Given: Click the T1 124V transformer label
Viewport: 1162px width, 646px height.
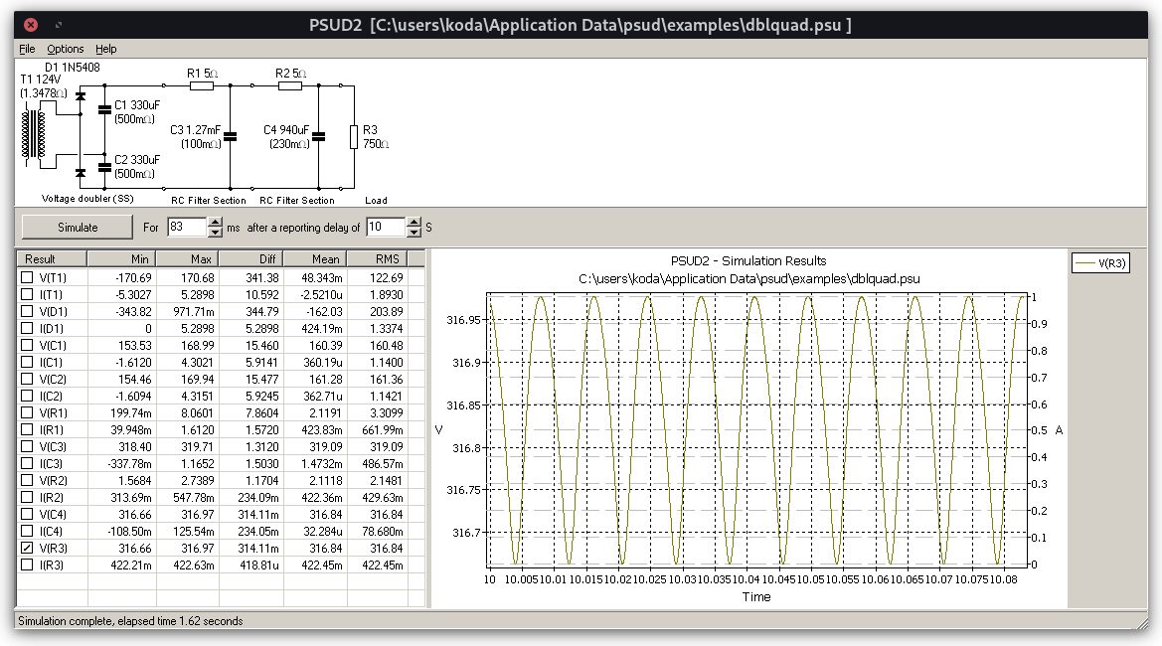Looking at the screenshot, I should 40,80.
